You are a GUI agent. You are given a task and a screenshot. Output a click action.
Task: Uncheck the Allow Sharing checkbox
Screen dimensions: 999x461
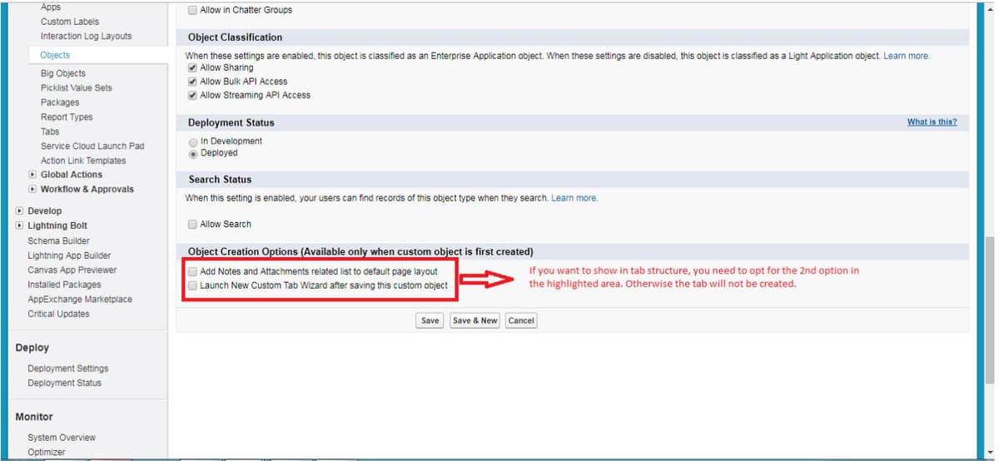(193, 68)
